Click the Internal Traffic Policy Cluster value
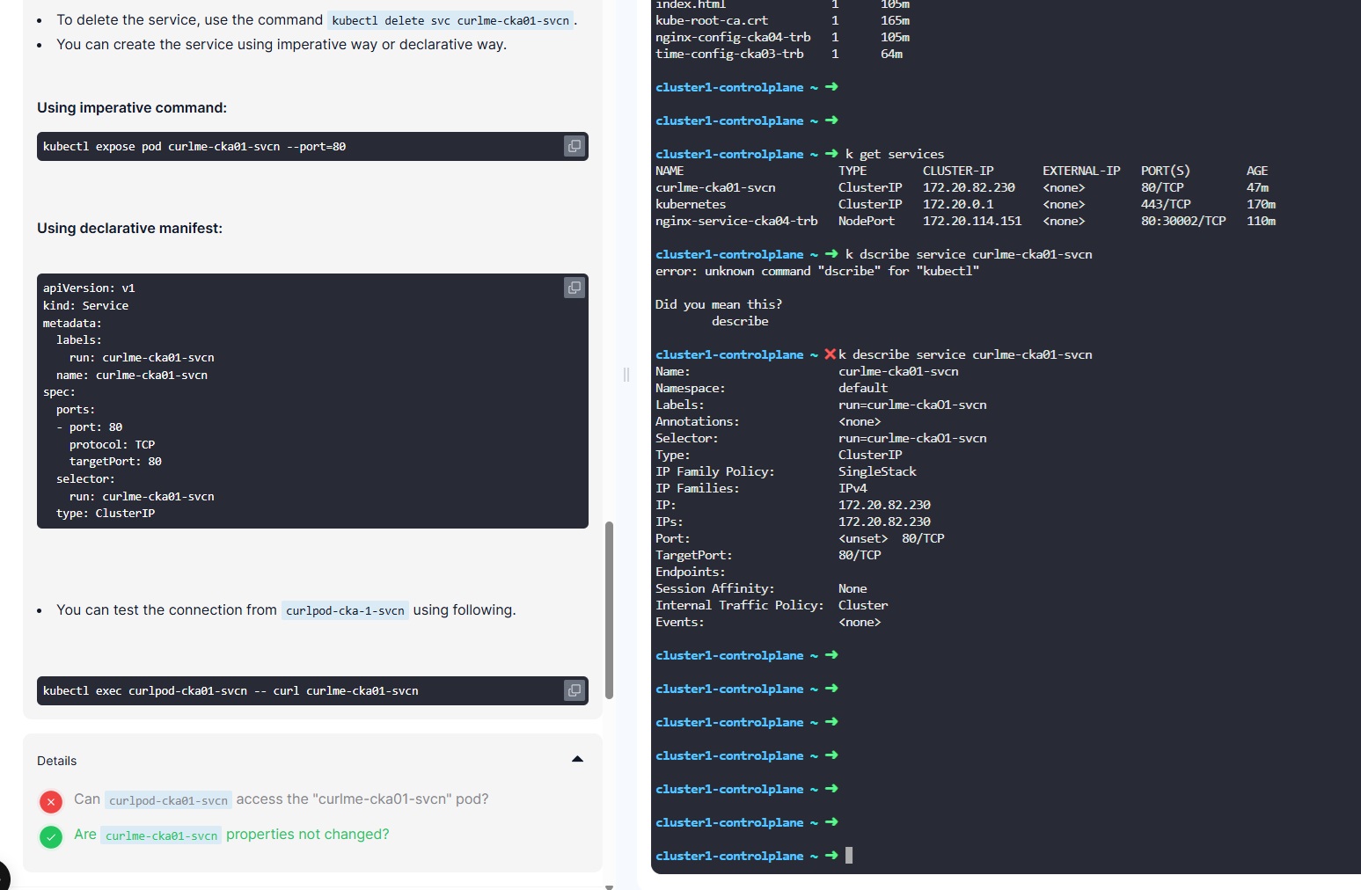1361x890 pixels. point(863,605)
